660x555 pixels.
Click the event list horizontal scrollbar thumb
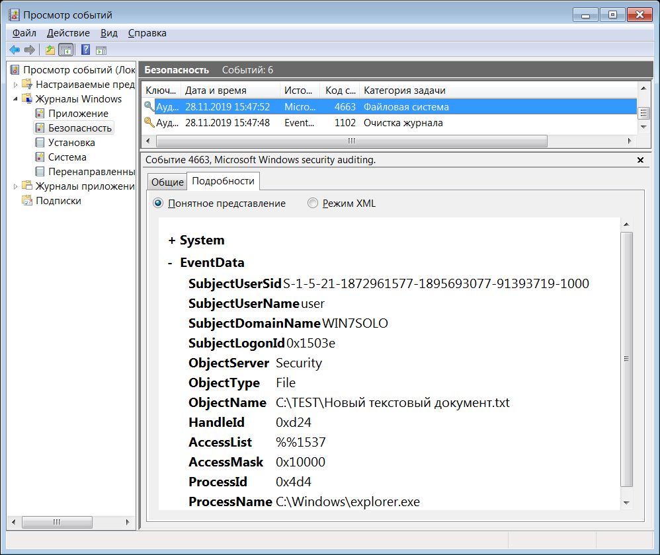click(x=351, y=141)
